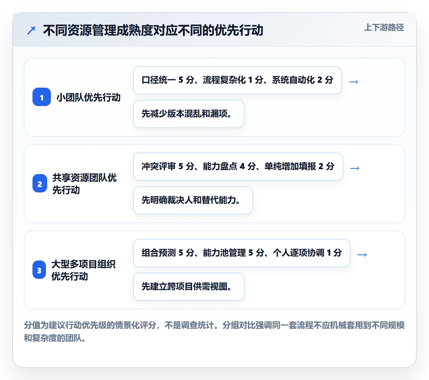Click the 先建立跨项目供需视图 box
429x380 pixels.
coord(189,287)
